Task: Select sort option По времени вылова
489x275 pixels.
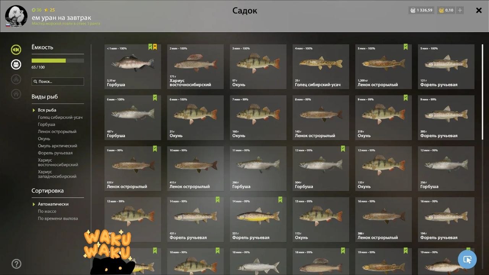Action: pos(58,218)
